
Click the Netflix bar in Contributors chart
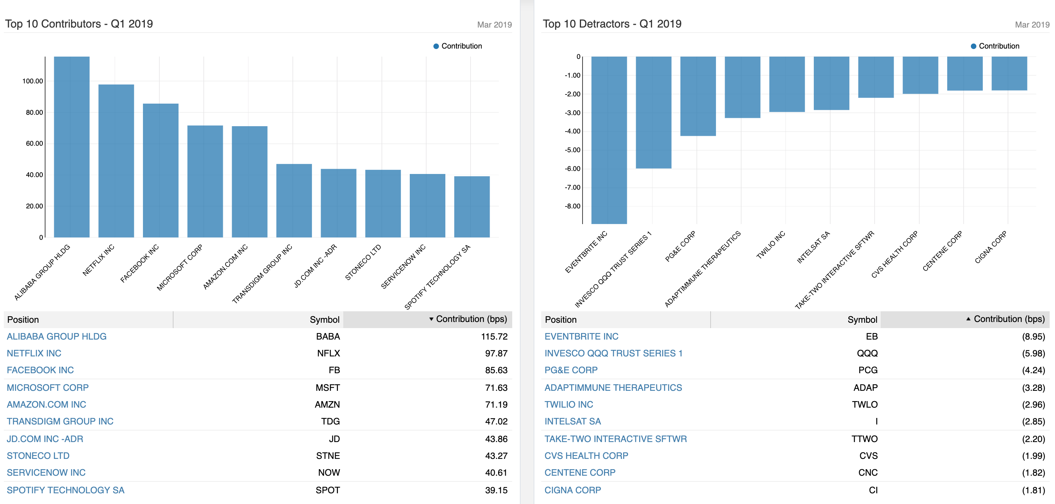tap(116, 161)
